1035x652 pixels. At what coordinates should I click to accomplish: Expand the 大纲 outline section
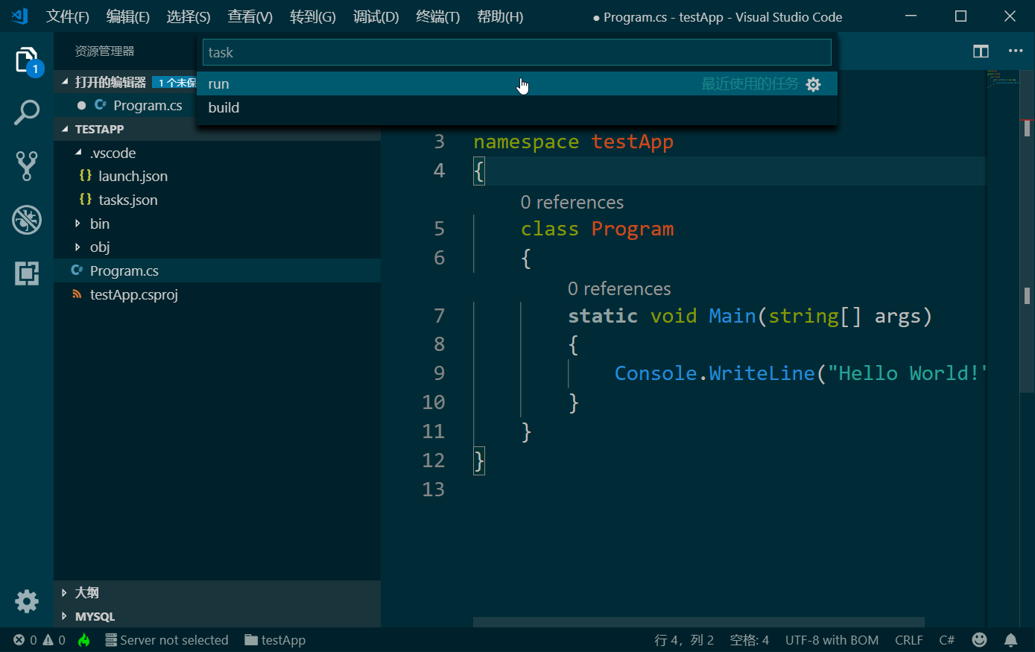86,592
